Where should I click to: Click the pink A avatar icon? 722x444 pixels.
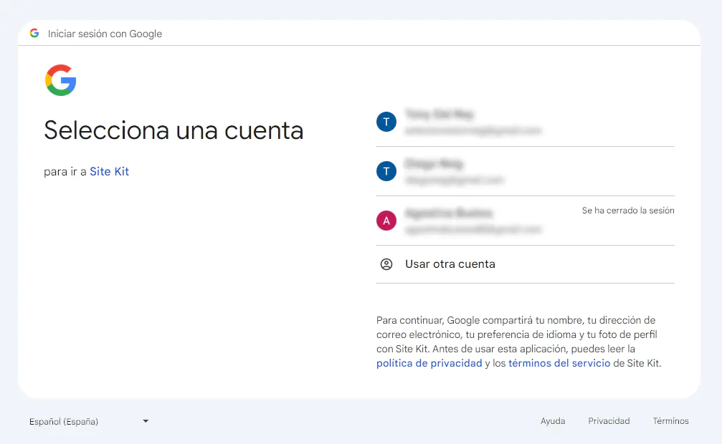pyautogui.click(x=386, y=221)
